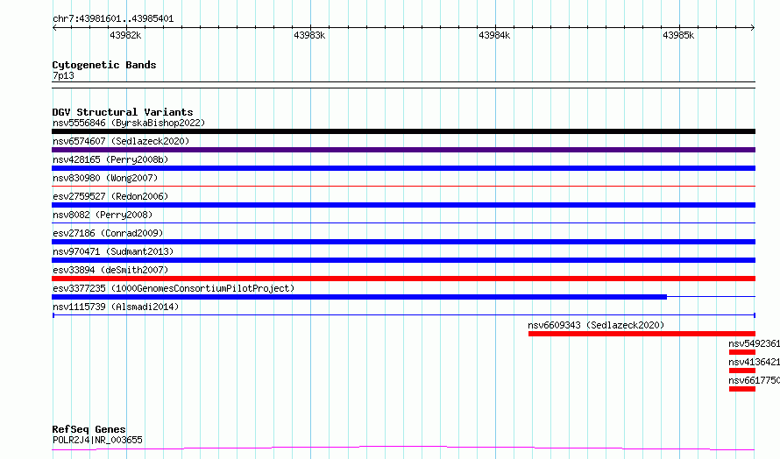Click the blue bar under esv2759527
This screenshot has width=780, height=459.
[x=403, y=205]
